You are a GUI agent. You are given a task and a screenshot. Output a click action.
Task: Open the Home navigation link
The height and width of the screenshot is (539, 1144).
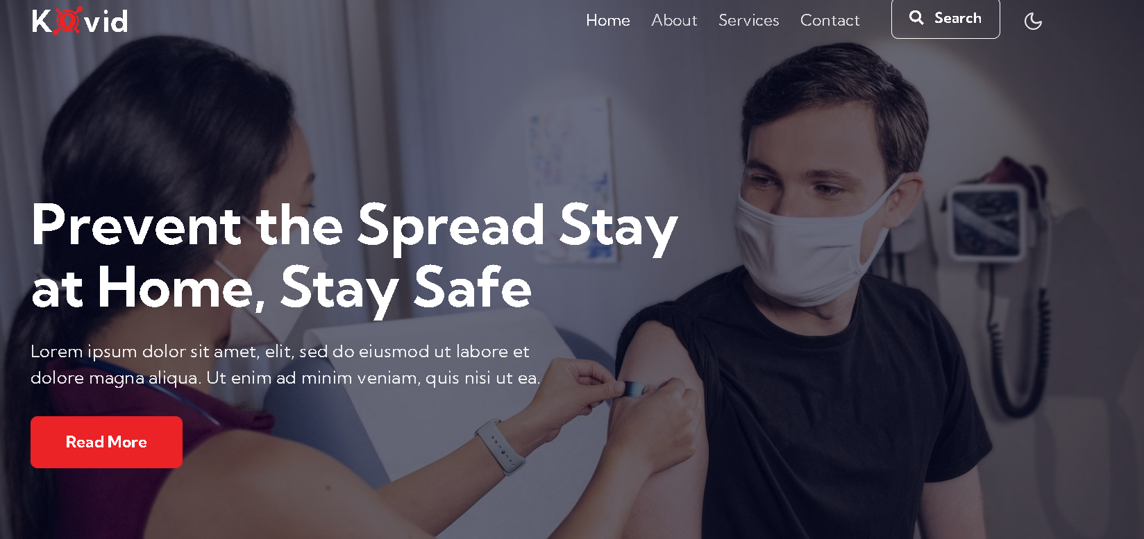(608, 20)
